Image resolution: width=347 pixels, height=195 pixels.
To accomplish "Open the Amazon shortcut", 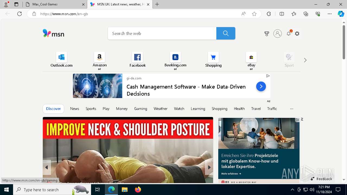I will (99, 61).
